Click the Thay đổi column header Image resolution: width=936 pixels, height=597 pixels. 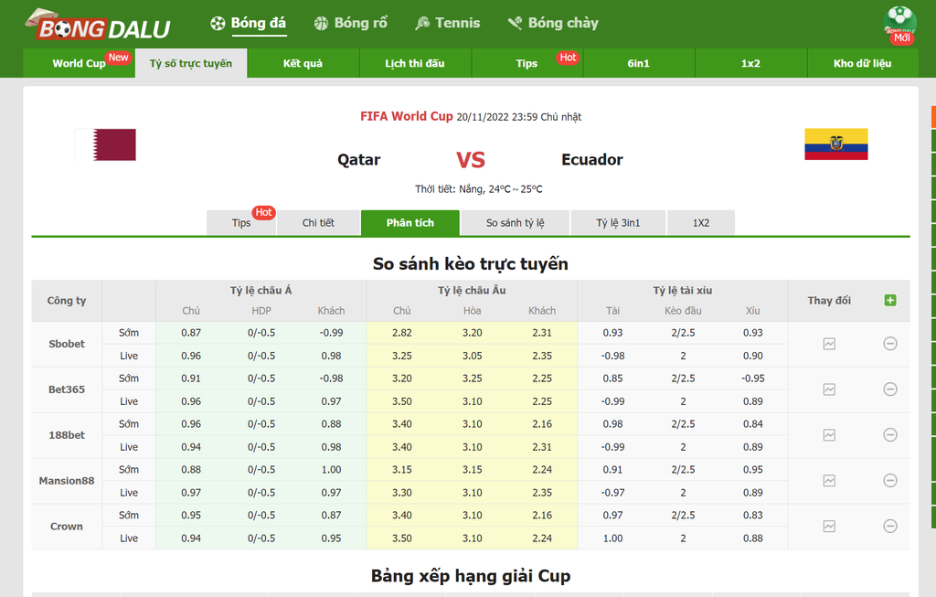pyautogui.click(x=829, y=301)
